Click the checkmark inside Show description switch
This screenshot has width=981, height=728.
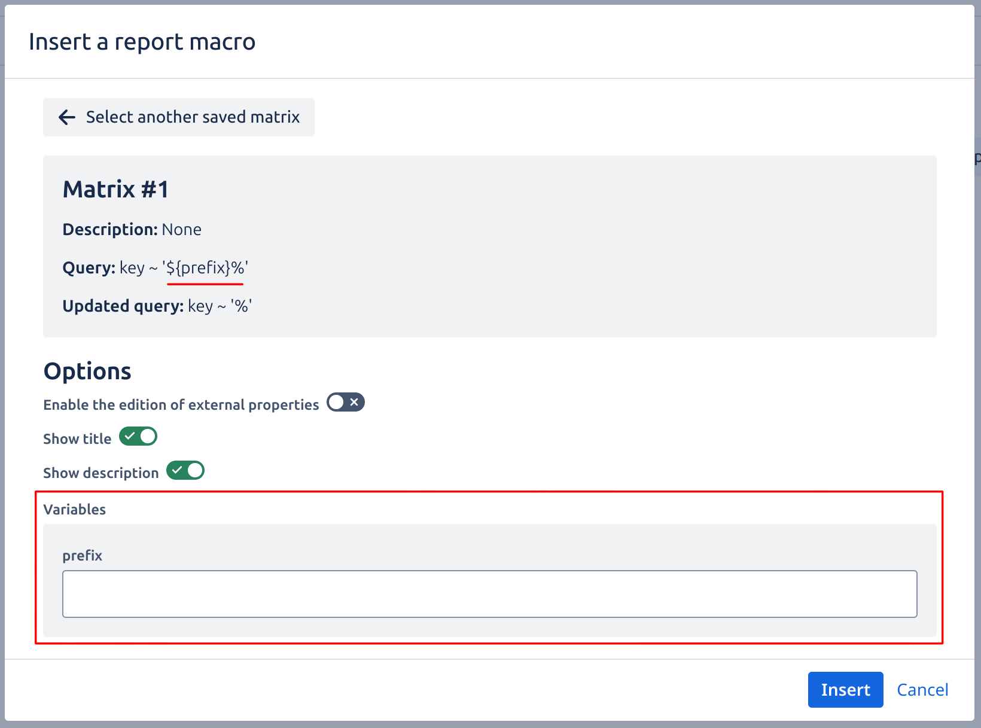(x=177, y=470)
